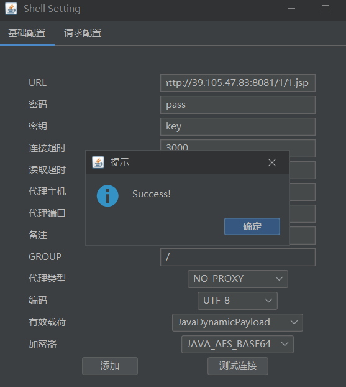Open the UTF-8 encoding dropdown
This screenshot has width=346, height=387.
237,301
